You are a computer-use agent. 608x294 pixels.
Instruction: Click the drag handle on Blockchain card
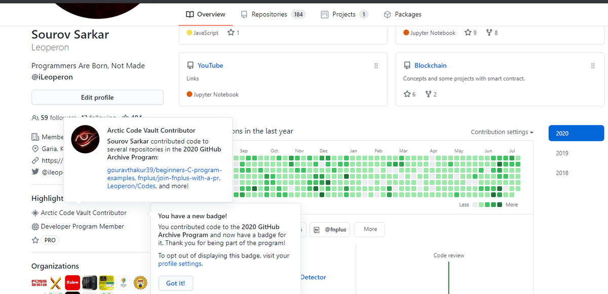(593, 66)
